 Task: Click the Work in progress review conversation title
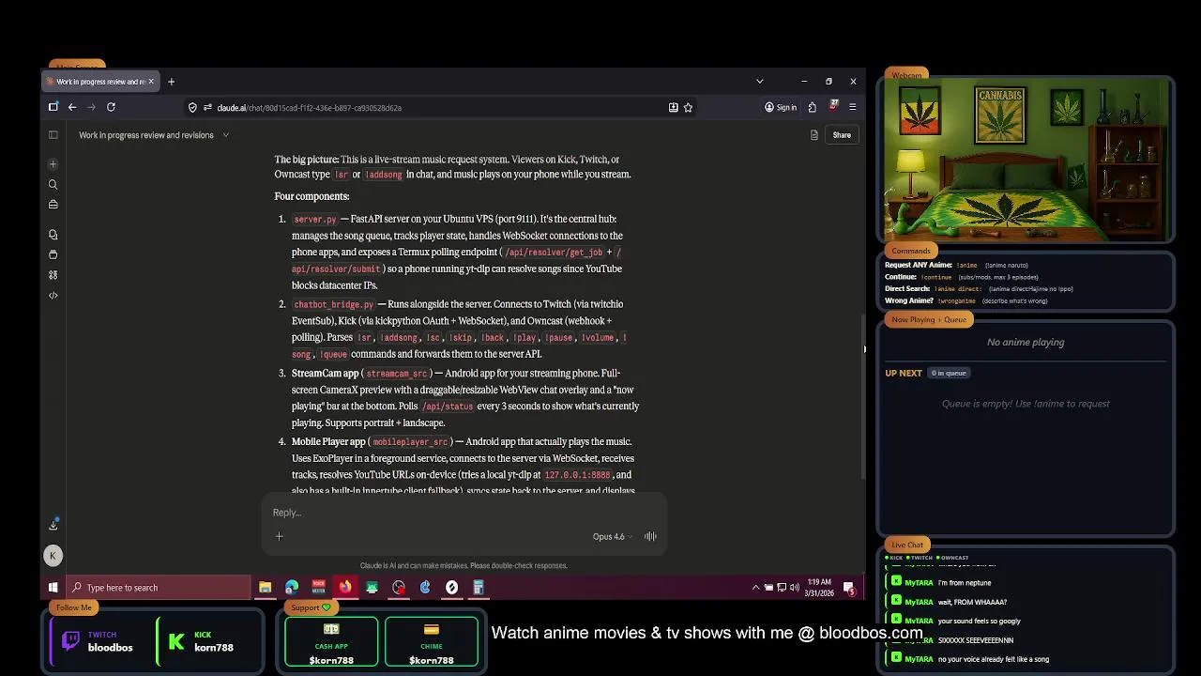[x=145, y=135]
